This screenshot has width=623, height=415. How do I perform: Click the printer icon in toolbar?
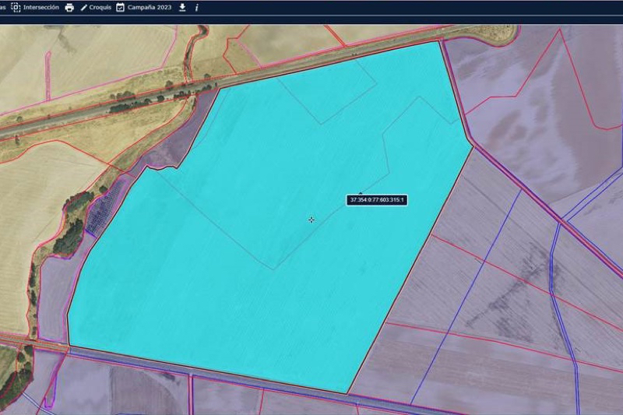click(69, 7)
